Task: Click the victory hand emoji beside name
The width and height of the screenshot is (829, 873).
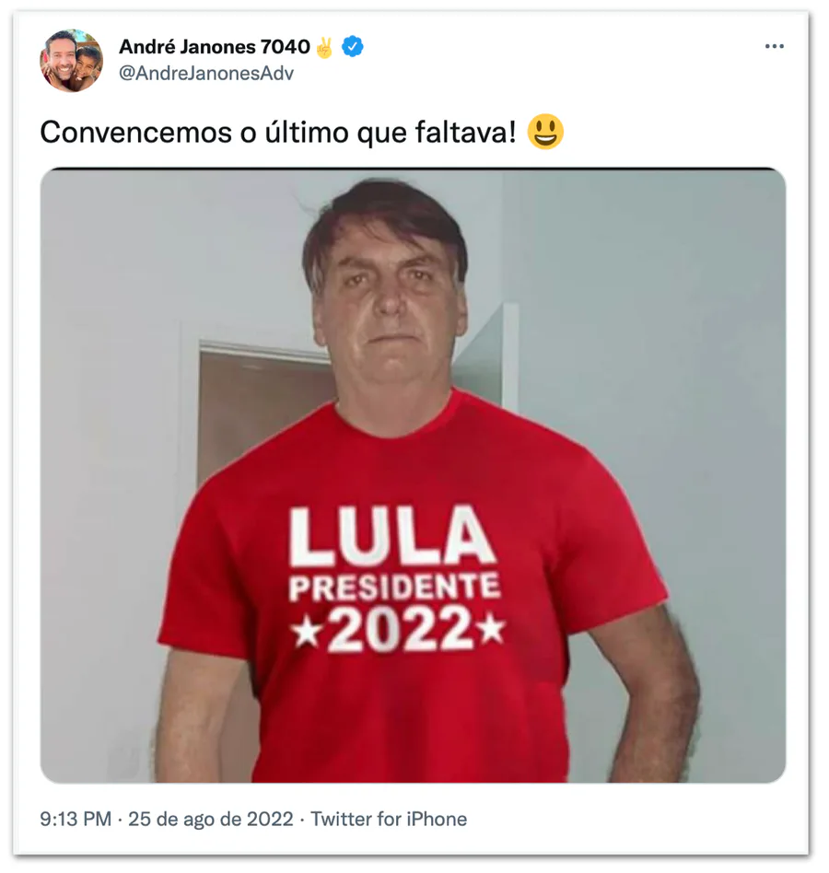Action: [x=324, y=47]
